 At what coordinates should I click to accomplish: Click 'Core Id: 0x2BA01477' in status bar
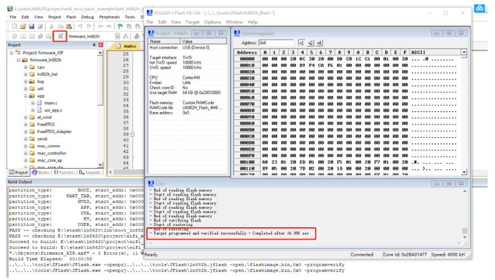click(404, 254)
